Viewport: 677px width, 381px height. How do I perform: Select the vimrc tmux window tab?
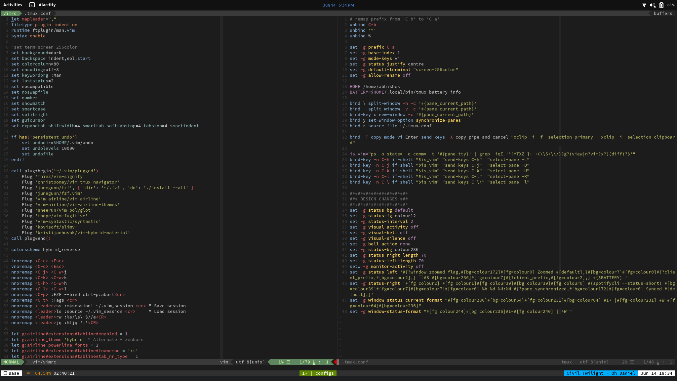[x=10, y=13]
